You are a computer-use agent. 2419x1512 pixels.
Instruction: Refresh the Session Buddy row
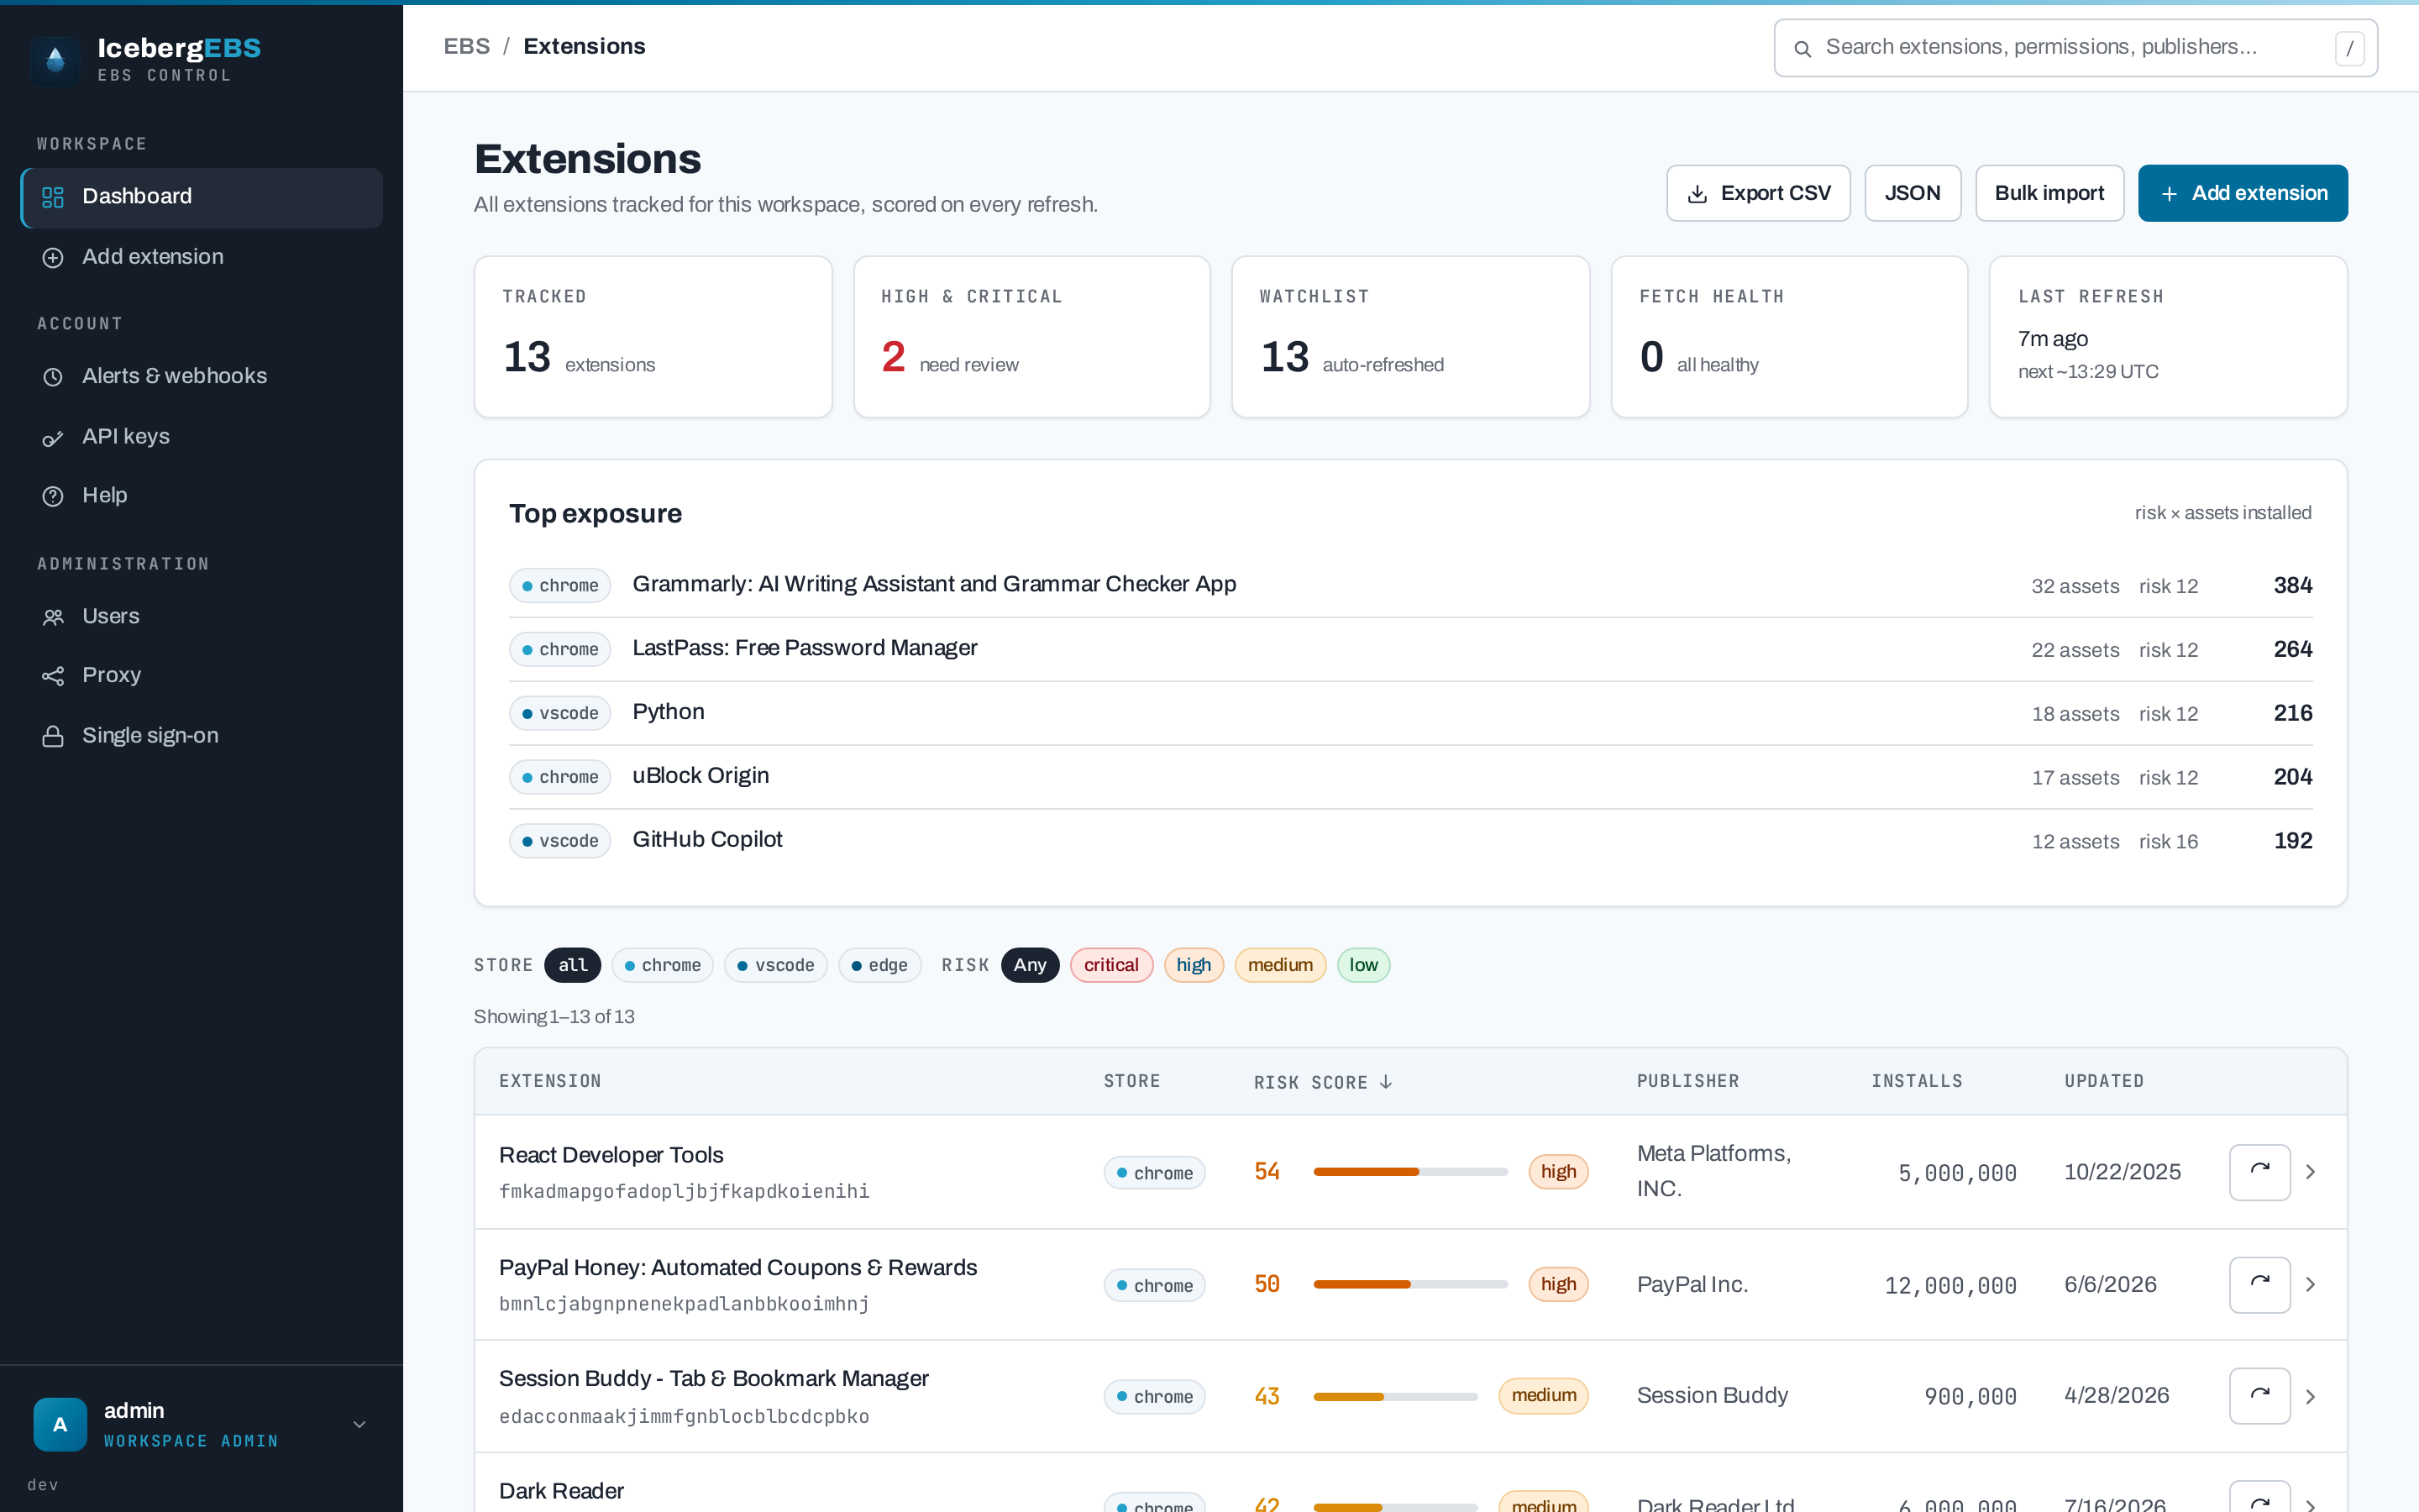pyautogui.click(x=2259, y=1396)
